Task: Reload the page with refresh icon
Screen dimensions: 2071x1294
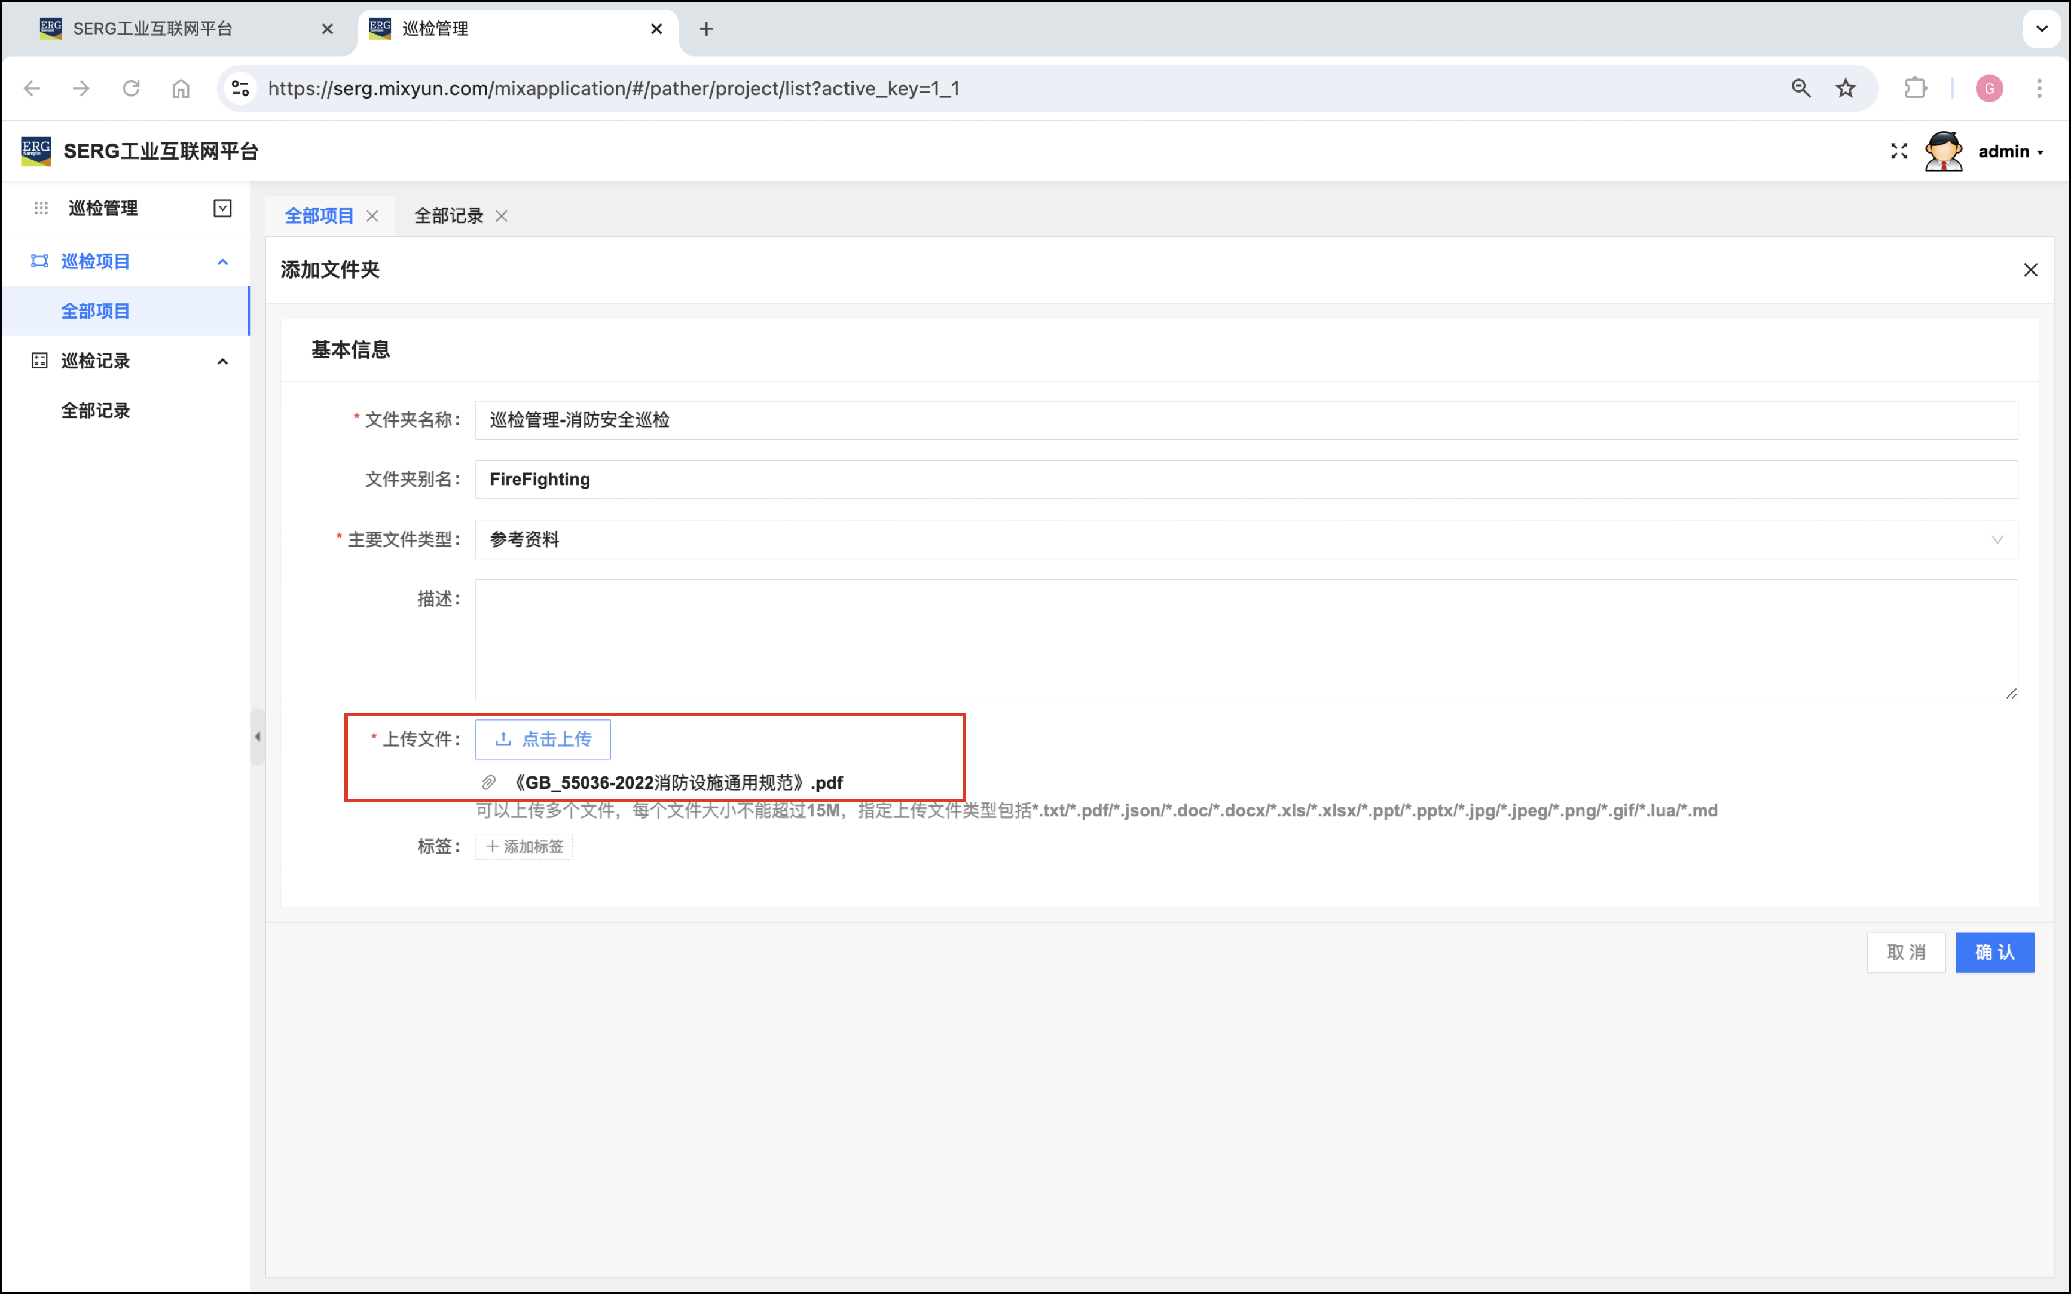Action: point(131,88)
